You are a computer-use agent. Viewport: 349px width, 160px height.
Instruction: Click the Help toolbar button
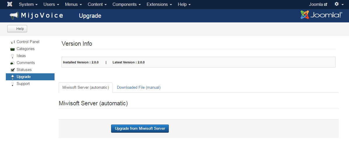click(x=17, y=29)
